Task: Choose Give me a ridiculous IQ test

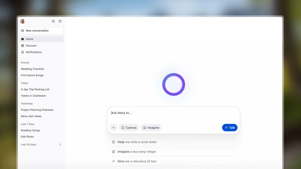Action: point(174,161)
